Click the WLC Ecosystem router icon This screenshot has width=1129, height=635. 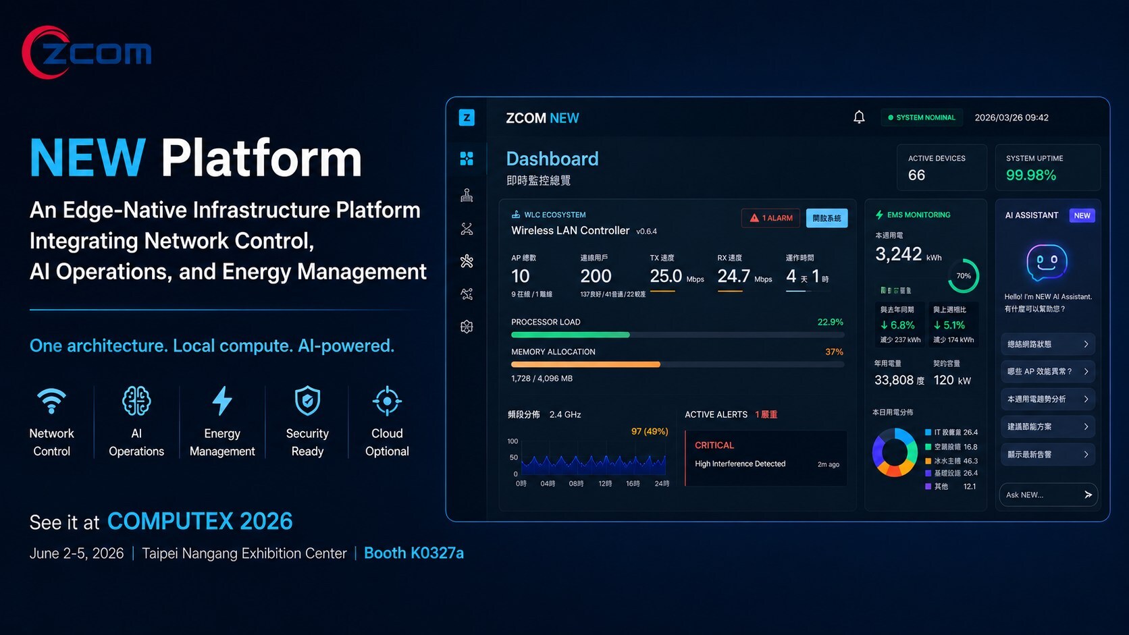(x=516, y=215)
